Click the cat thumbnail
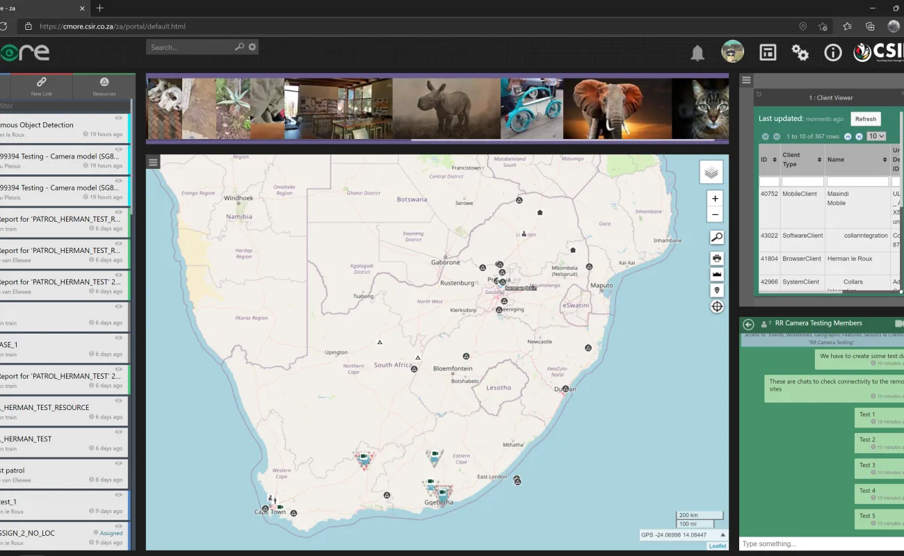This screenshot has width=904, height=556. click(x=700, y=108)
